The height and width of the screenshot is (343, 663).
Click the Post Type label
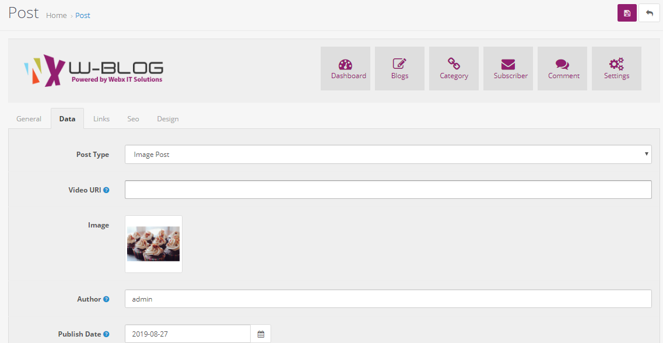point(93,155)
